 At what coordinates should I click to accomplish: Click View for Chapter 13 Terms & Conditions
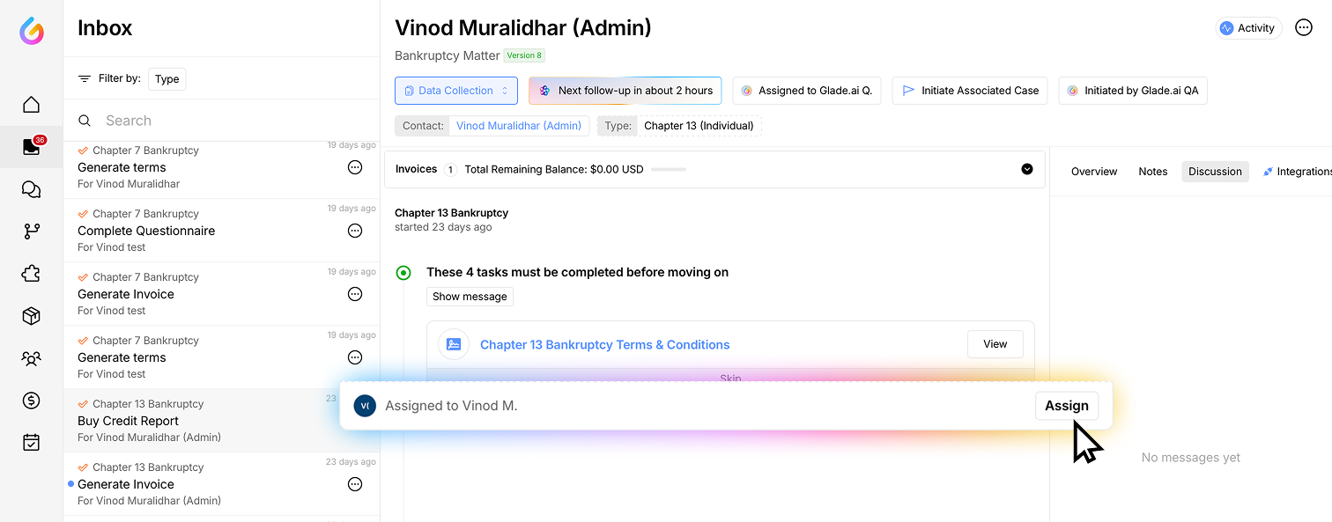[995, 344]
